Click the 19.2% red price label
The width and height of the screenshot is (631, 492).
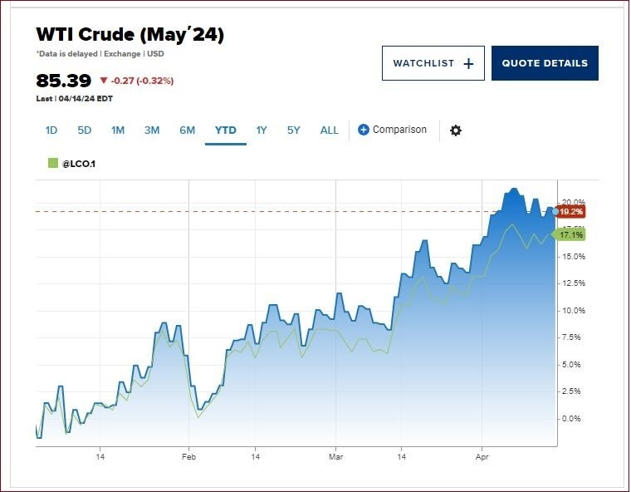point(570,212)
